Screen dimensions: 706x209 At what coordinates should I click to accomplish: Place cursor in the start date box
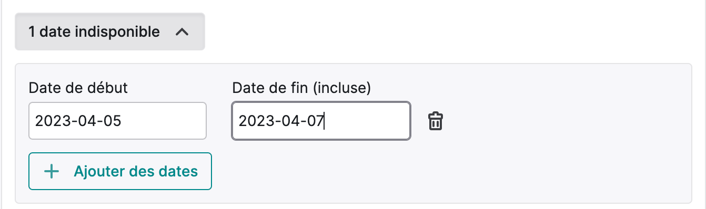(x=117, y=121)
